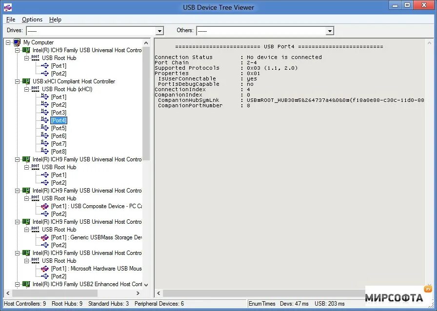Select the My Computer tree label
Image resolution: width=437 pixels, height=311 pixels.
(39, 42)
